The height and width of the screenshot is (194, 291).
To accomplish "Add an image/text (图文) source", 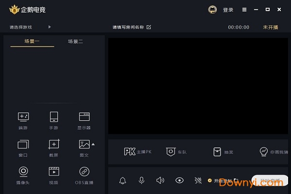I will click(x=84, y=148).
